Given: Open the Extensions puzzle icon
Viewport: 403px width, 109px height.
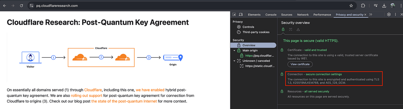Looking at the screenshot, I should coord(363,6).
